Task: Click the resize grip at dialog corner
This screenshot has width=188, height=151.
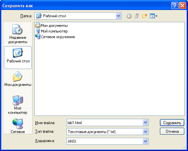Action: tap(185, 148)
